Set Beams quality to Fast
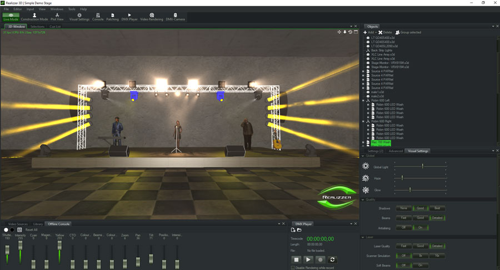This screenshot has height=270, width=500. coord(404,218)
